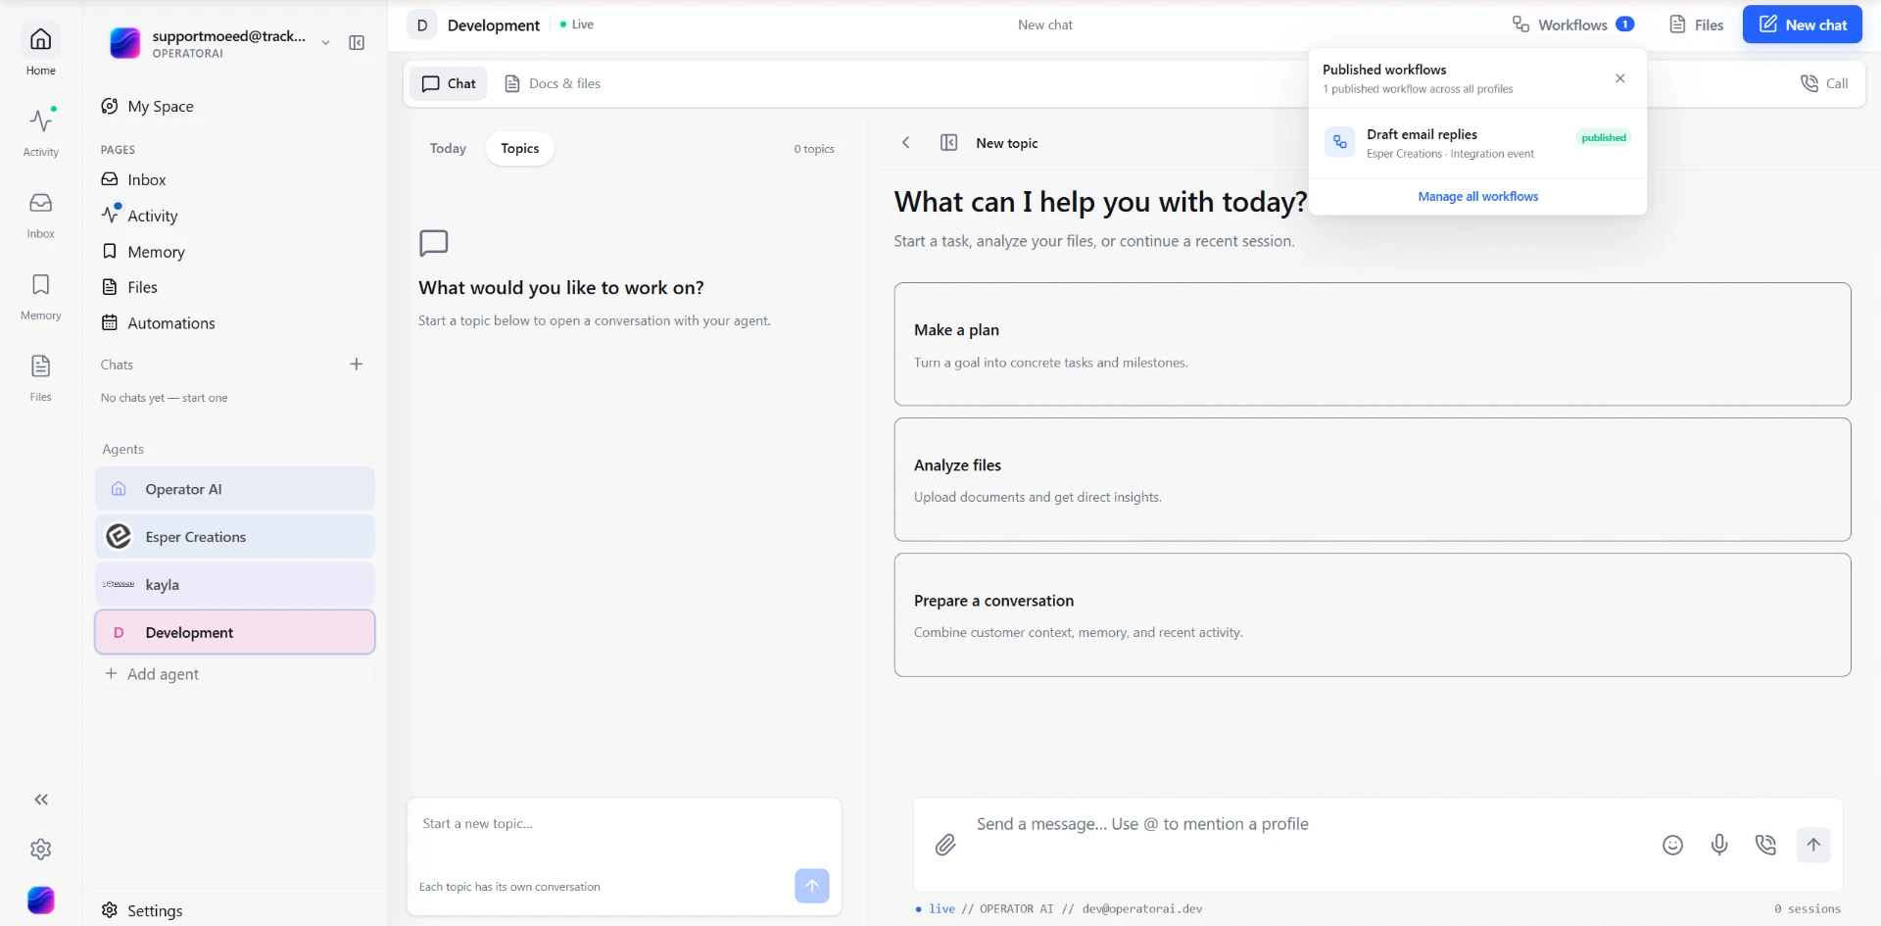Toggle topics panel icon beside New topic
The image size is (1881, 926).
point(948,143)
